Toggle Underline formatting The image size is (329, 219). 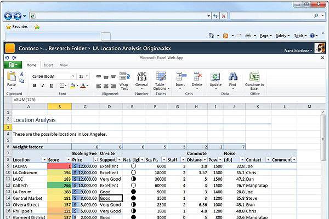pos(51,85)
